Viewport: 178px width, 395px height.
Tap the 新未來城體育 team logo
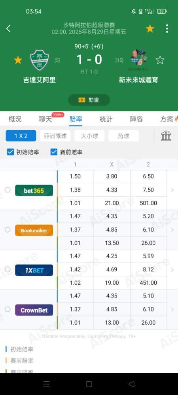pos(138,60)
